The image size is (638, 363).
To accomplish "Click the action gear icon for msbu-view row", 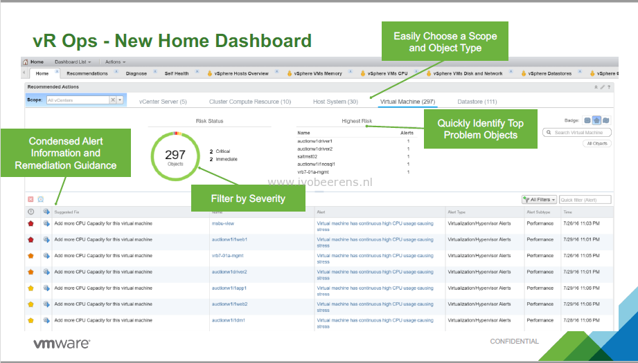I will [x=46, y=224].
